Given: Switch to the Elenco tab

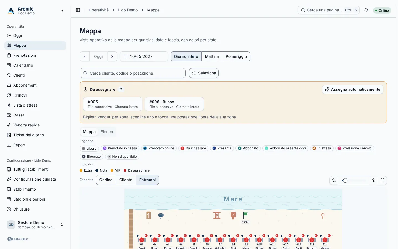Looking at the screenshot, I should coord(107,132).
